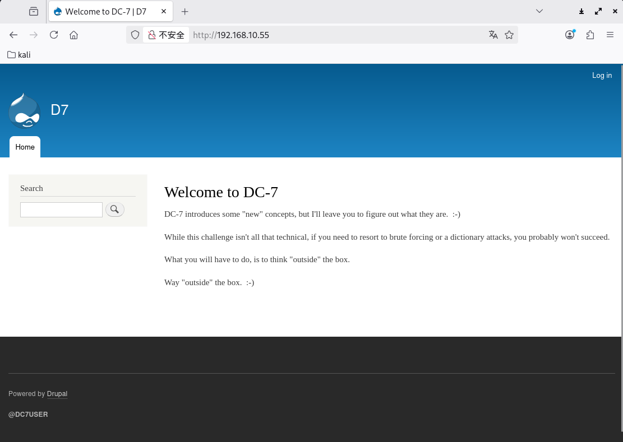
Task: Open the Firefox account profile icon
Action: pos(570,35)
